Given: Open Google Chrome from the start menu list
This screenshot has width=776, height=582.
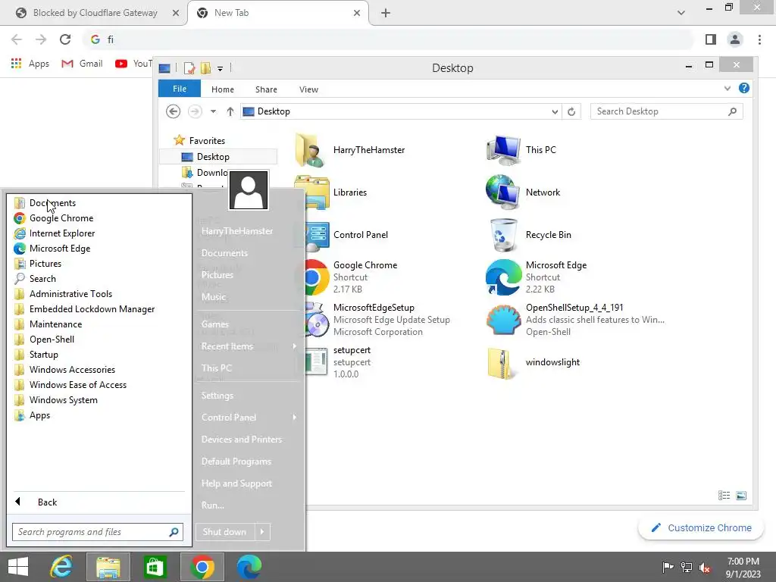Looking at the screenshot, I should [61, 217].
